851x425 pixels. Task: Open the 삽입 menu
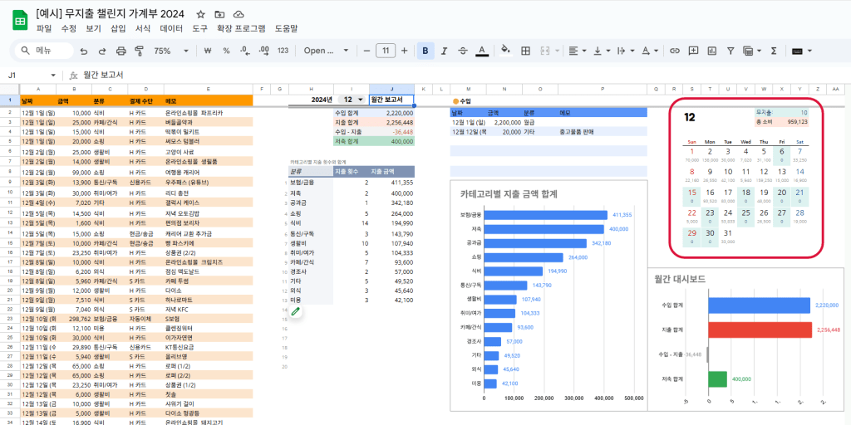point(118,29)
